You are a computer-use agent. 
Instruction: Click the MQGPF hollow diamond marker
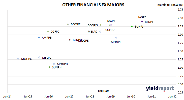tap(116, 38)
